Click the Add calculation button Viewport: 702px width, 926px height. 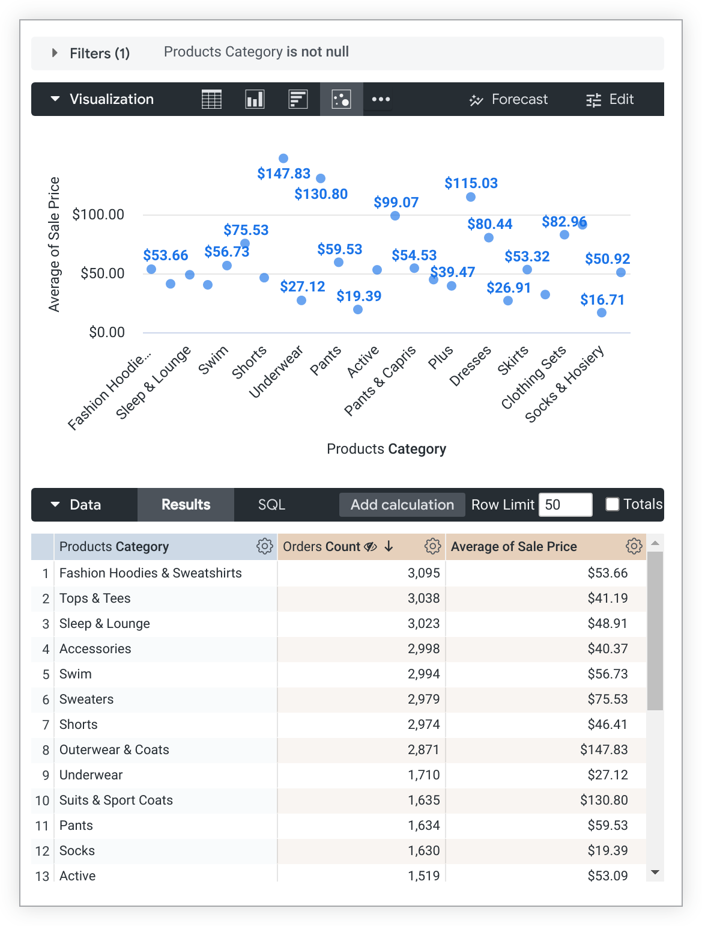click(x=402, y=505)
